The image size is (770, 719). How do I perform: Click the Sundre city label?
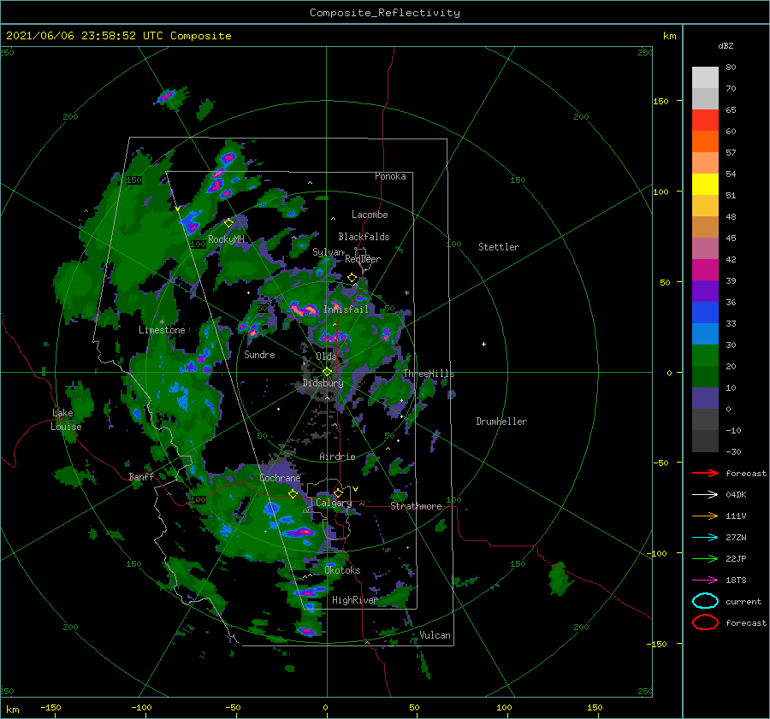click(x=259, y=354)
